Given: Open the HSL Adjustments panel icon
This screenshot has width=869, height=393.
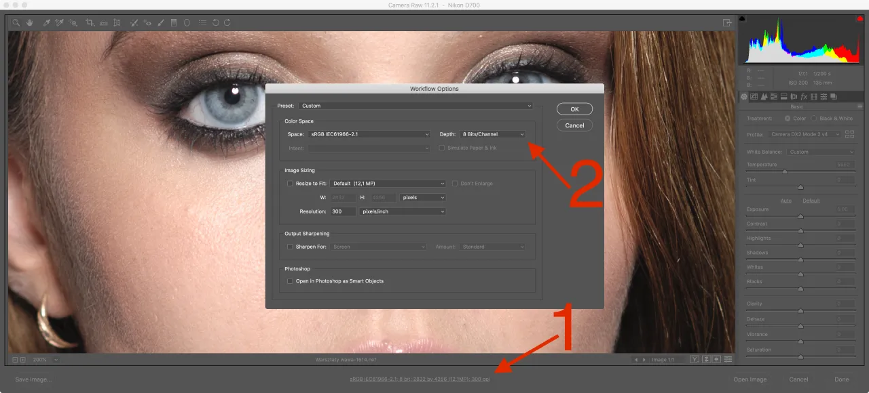Looking at the screenshot, I should point(774,97).
